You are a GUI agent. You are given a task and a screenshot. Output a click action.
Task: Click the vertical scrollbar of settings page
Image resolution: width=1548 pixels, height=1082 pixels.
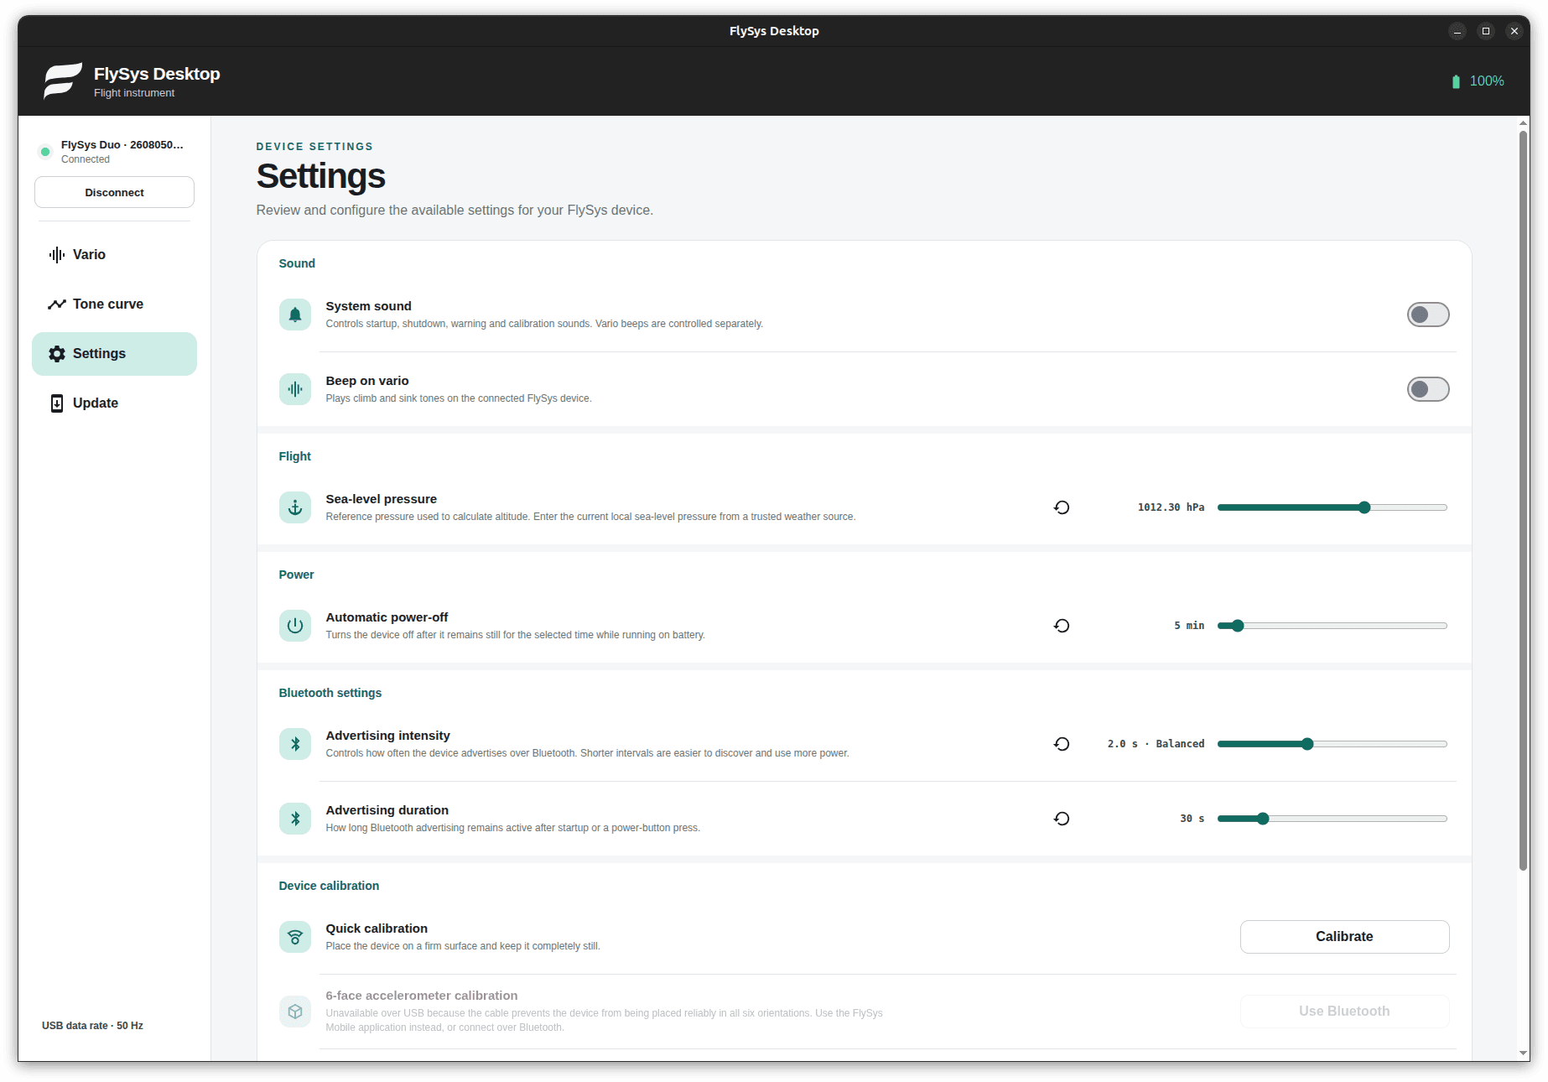tap(1523, 501)
